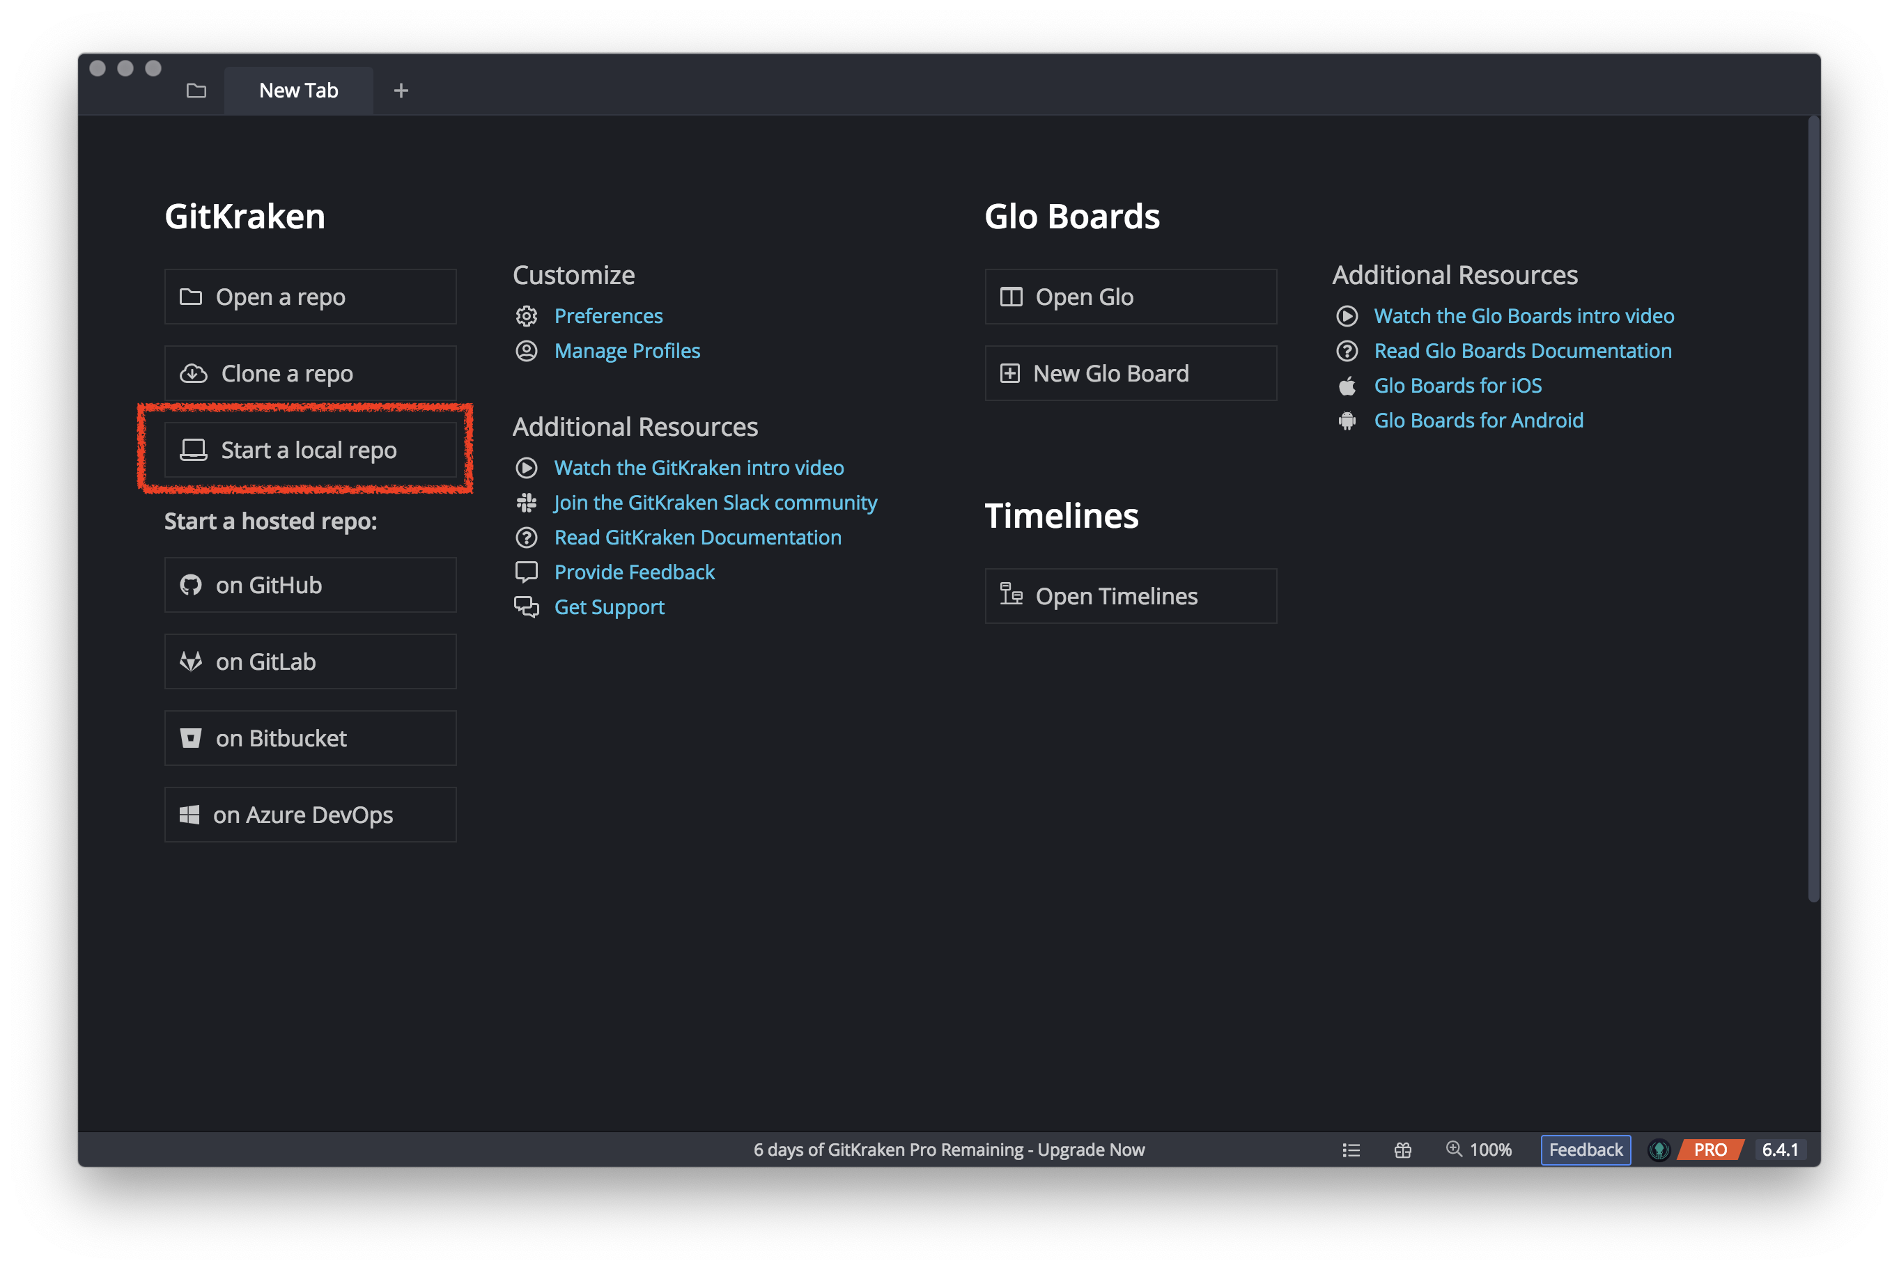Click the folder icon beside New Tab
The image size is (1899, 1270).
[x=196, y=91]
